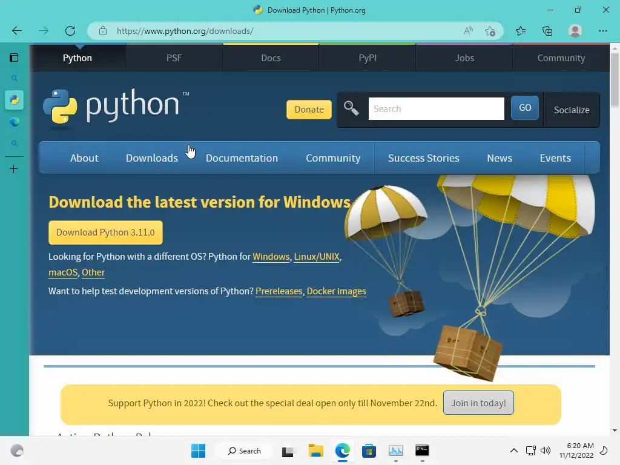
Task: Open Read aloud from address bar
Action: (x=468, y=31)
